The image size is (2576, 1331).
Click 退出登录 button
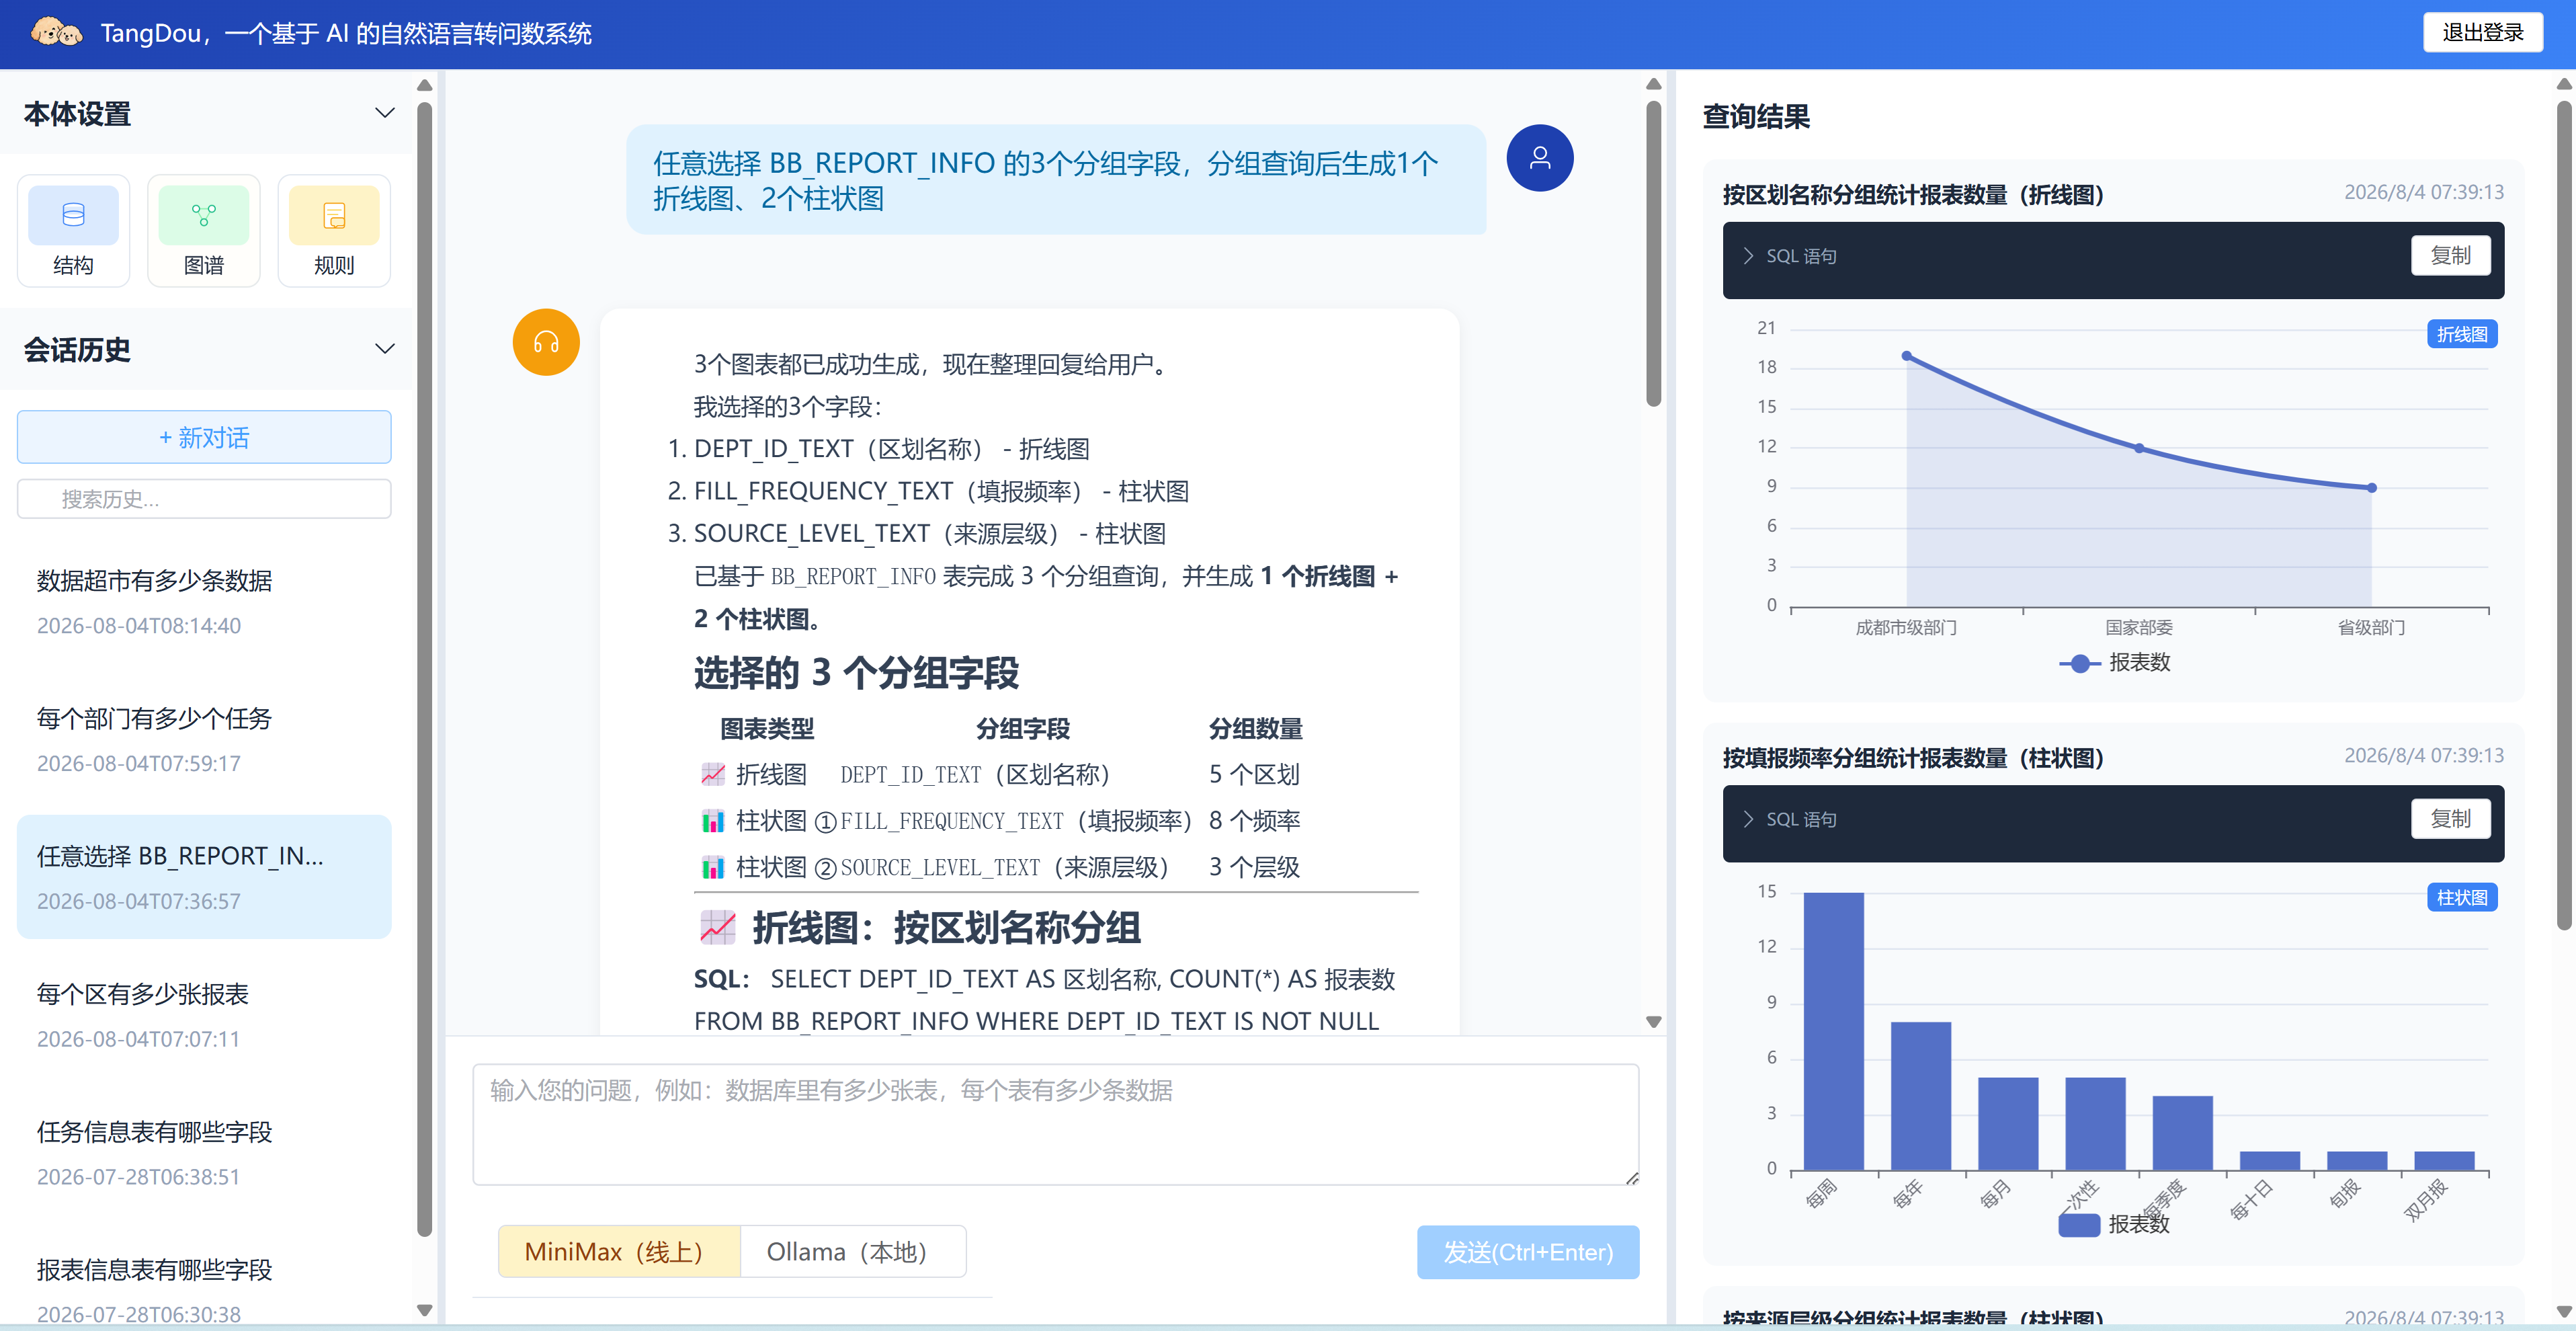[2482, 32]
